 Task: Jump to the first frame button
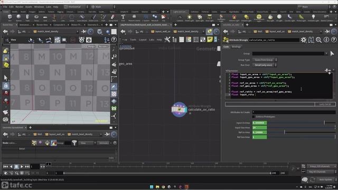pos(6,167)
